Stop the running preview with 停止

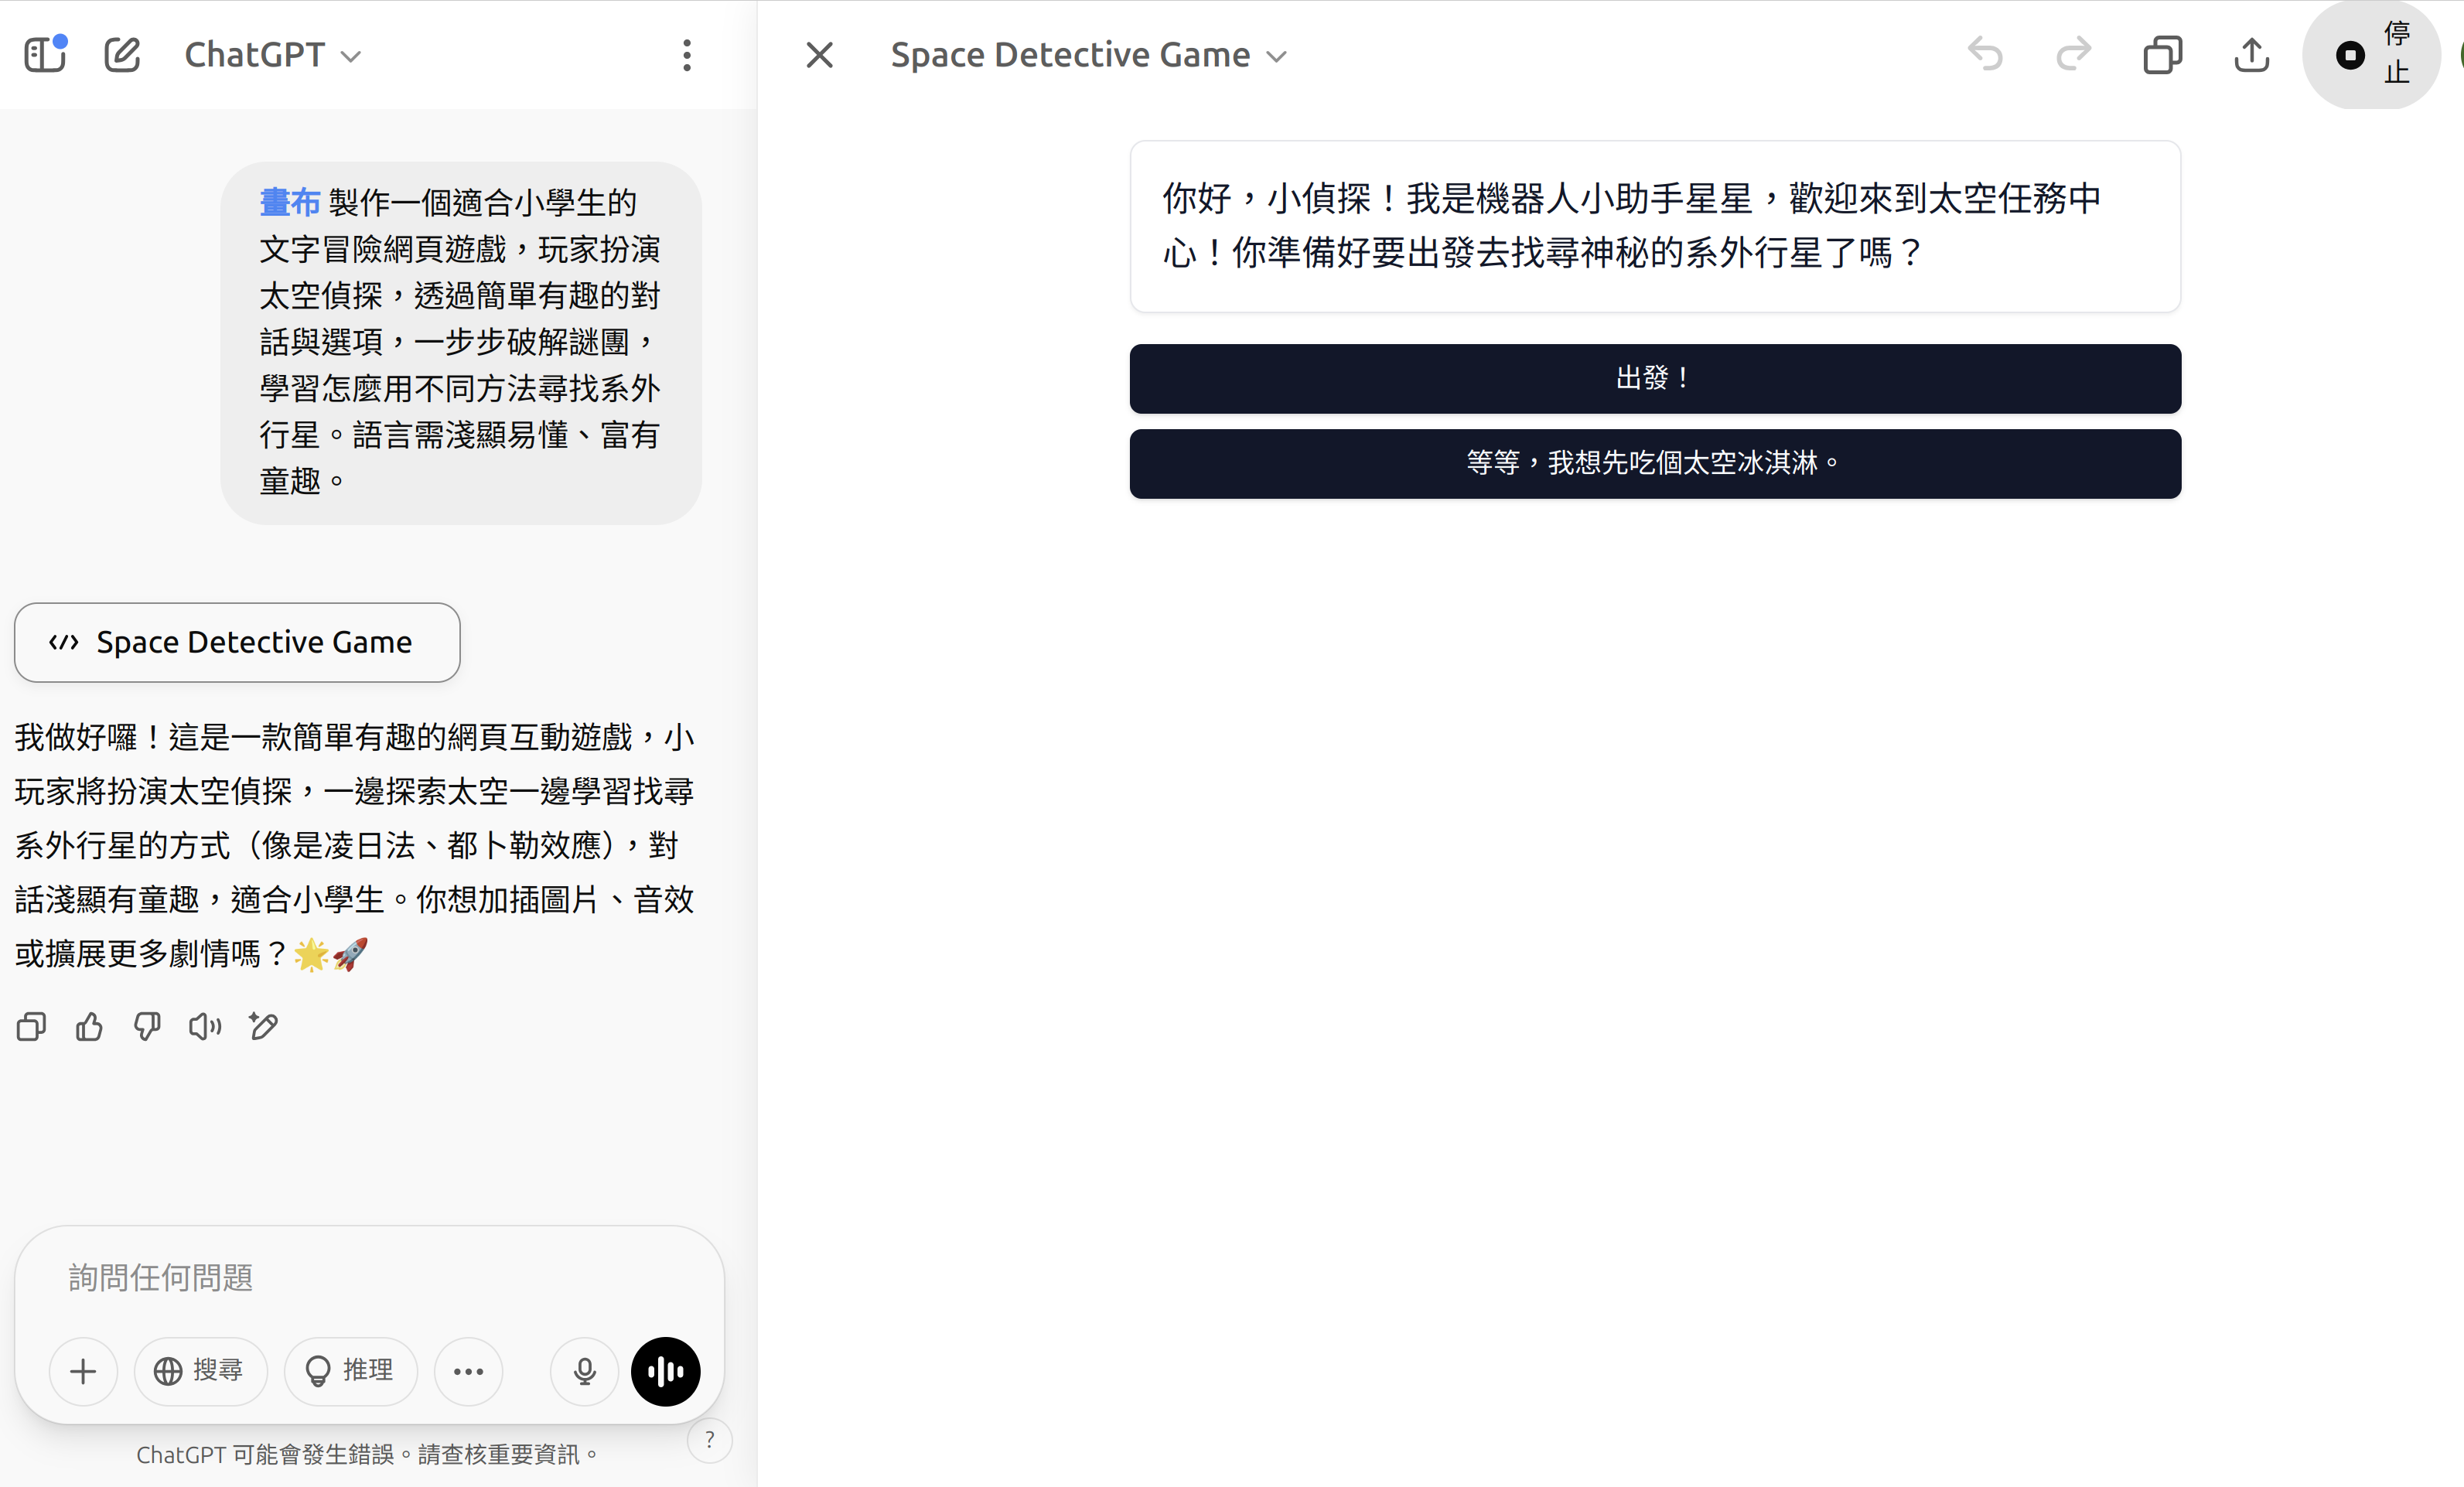point(2372,54)
